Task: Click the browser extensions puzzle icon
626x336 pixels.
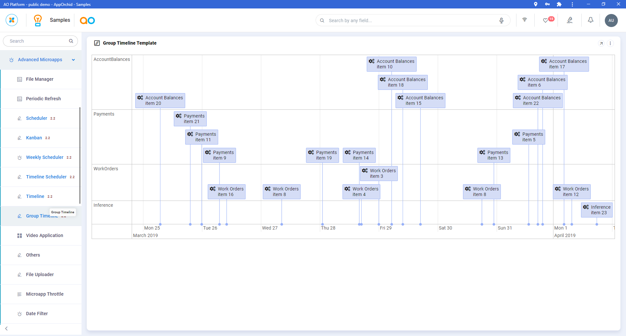Action: pos(559,4)
